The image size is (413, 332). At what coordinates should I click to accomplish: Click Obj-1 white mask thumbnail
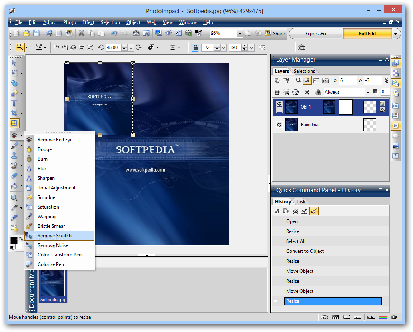(345, 107)
